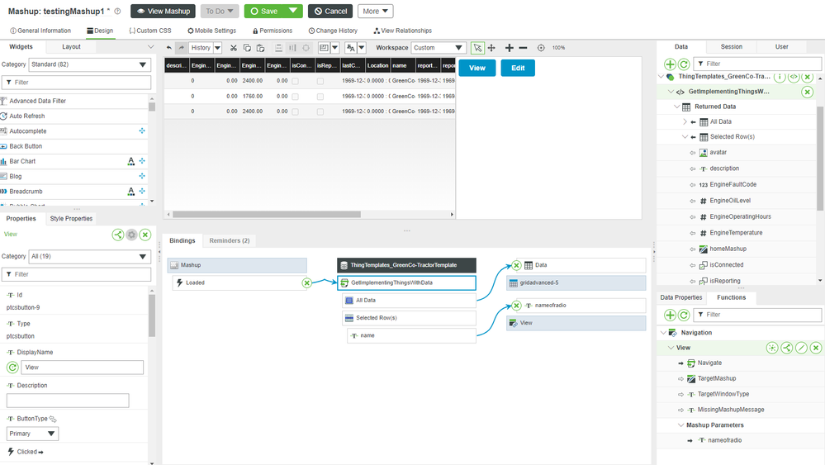The image size is (825, 465).
Task: Toggle isCon... checkbox in third grid row
Action: 295,112
